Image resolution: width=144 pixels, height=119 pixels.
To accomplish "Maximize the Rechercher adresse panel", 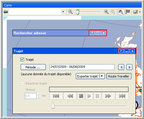I will click(x=98, y=33).
